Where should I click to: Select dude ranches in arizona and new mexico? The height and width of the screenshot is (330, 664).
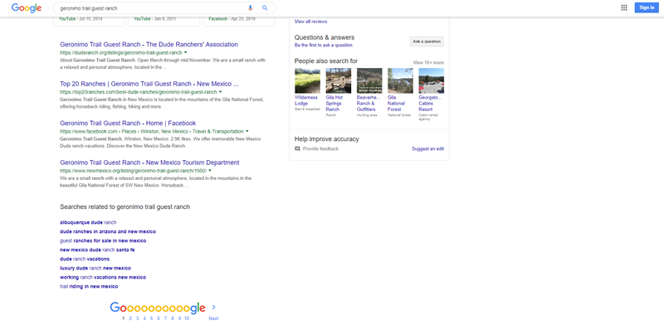coord(108,231)
